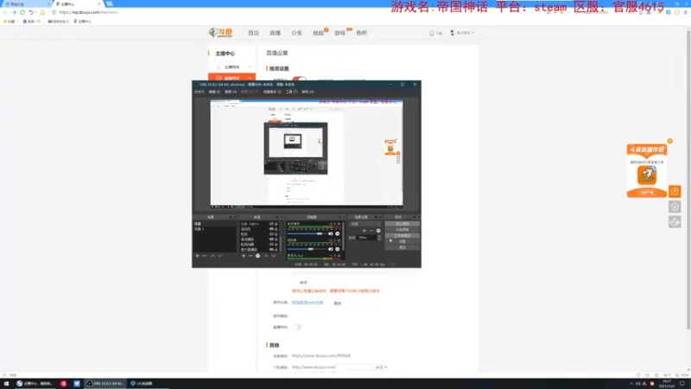Reload the page with the browser refresh icon
Viewport: 691px width, 389px height.
(22, 12)
